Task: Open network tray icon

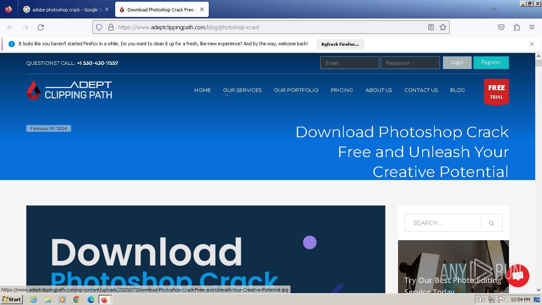Action: 491,299
